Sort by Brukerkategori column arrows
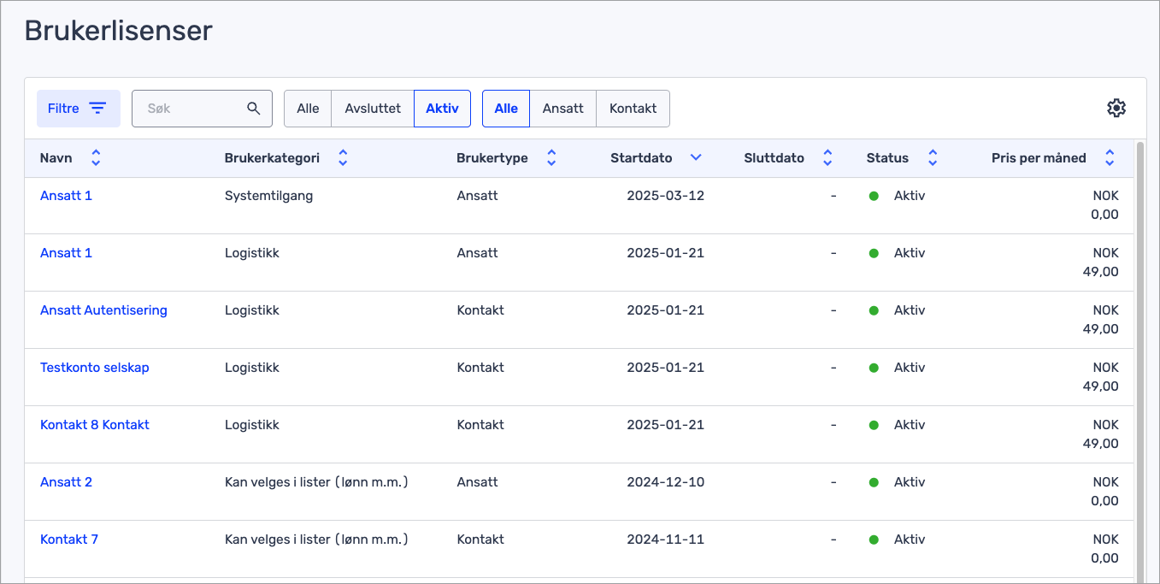This screenshot has height=584, width=1160. [x=343, y=158]
